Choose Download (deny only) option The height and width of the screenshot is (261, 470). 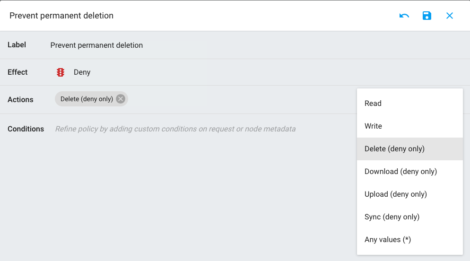410,172
